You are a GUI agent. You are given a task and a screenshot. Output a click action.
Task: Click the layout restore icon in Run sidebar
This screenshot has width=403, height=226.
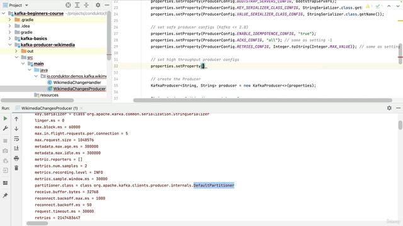5,183
